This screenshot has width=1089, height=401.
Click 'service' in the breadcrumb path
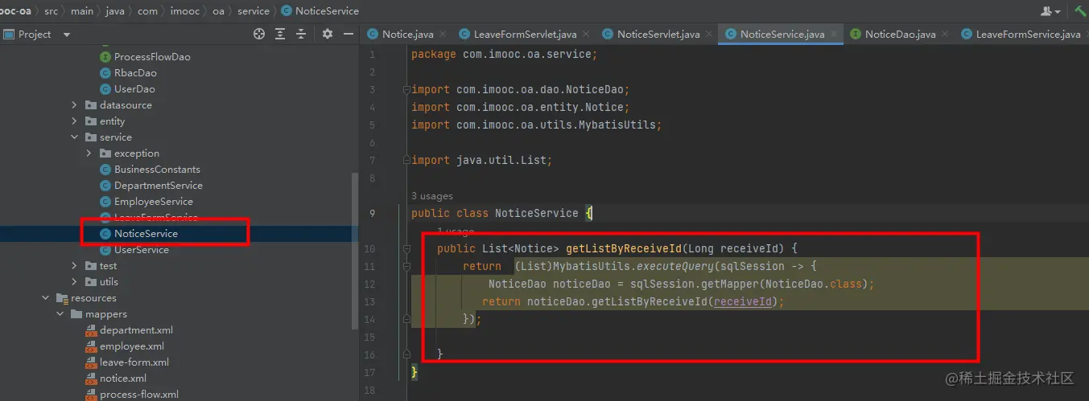[x=254, y=10]
